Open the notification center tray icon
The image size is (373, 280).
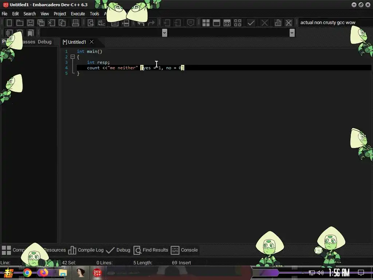(361, 273)
